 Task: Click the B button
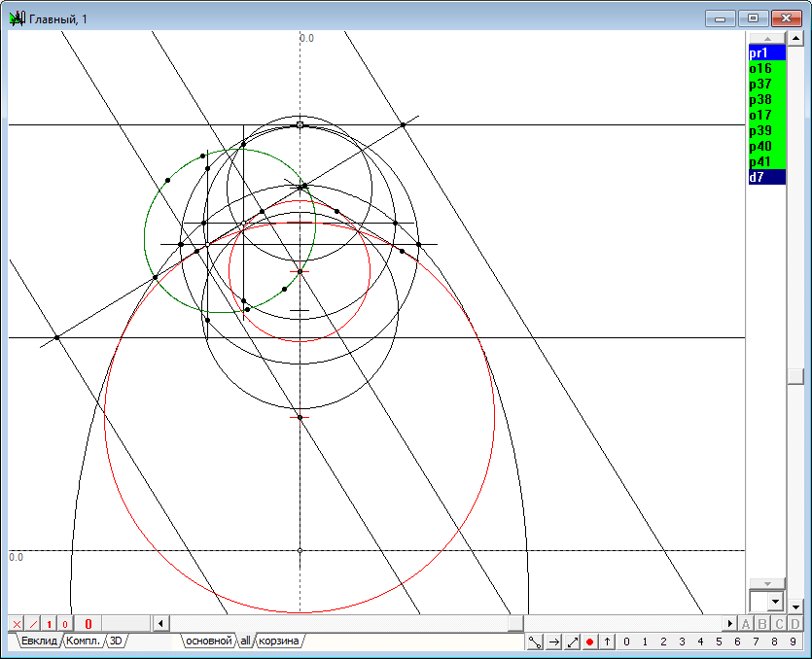tap(762, 624)
